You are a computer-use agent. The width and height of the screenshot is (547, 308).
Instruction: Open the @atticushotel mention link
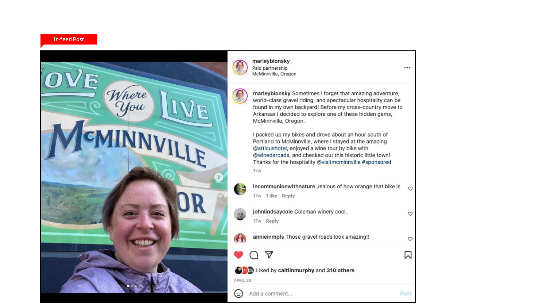pyautogui.click(x=270, y=148)
